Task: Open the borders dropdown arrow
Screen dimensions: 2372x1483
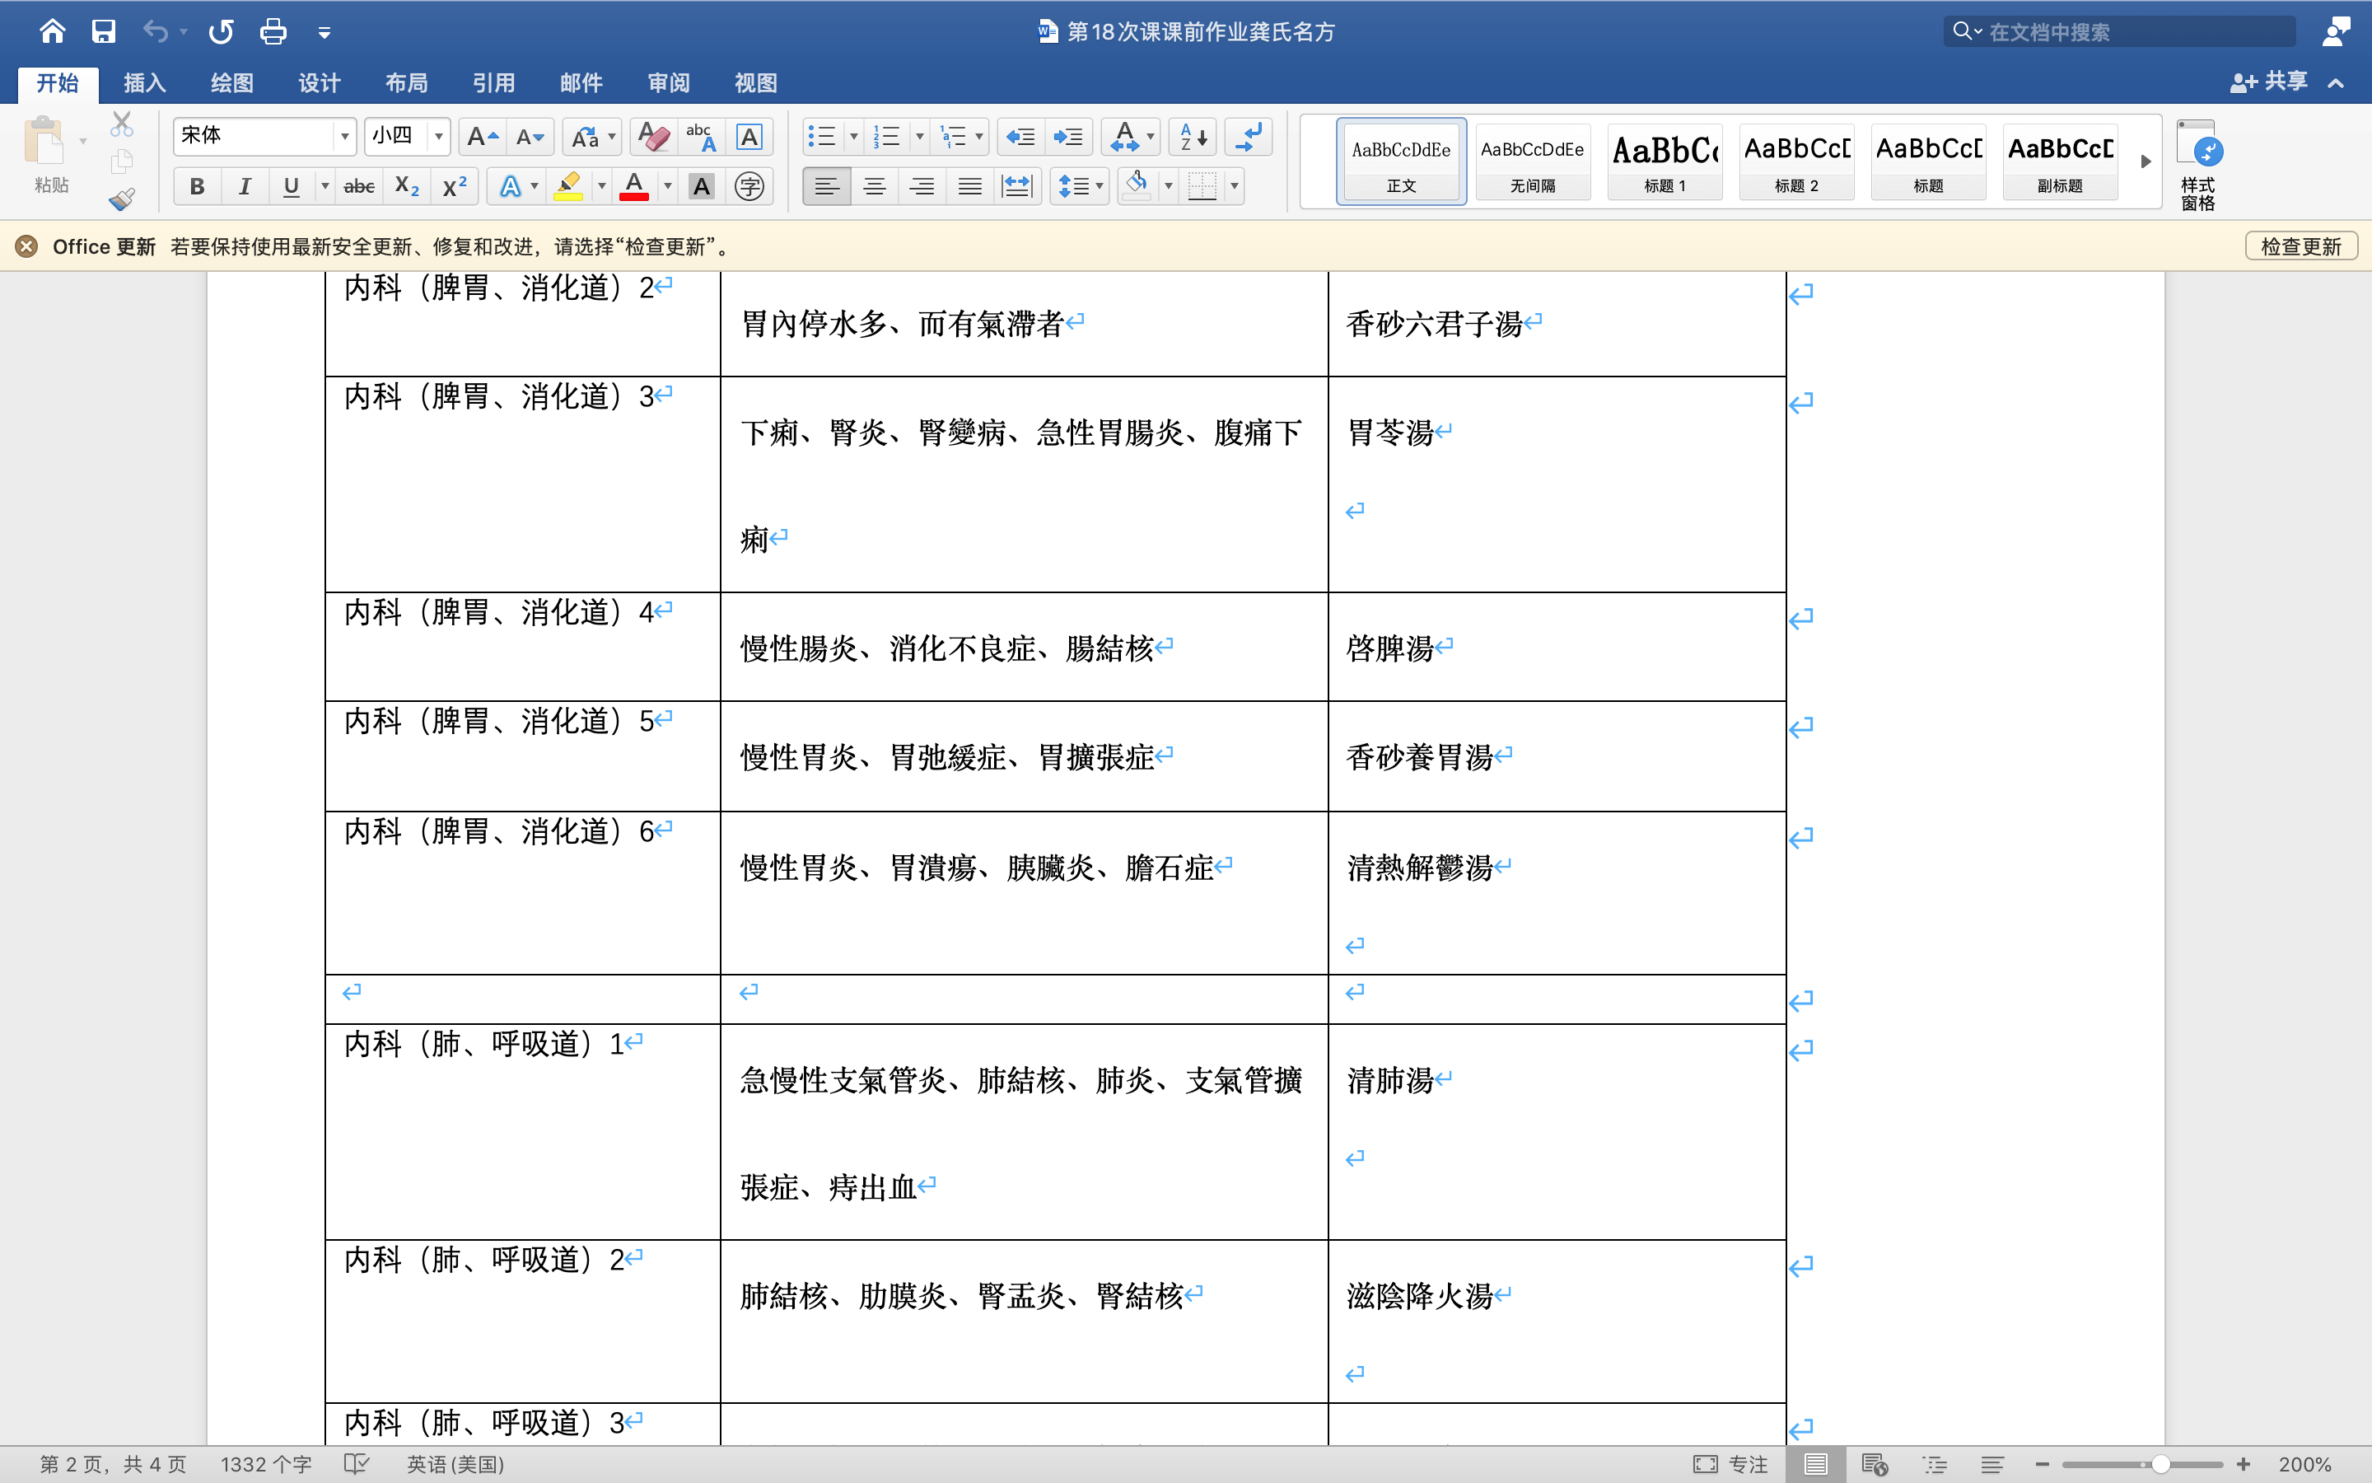Action: (1234, 186)
